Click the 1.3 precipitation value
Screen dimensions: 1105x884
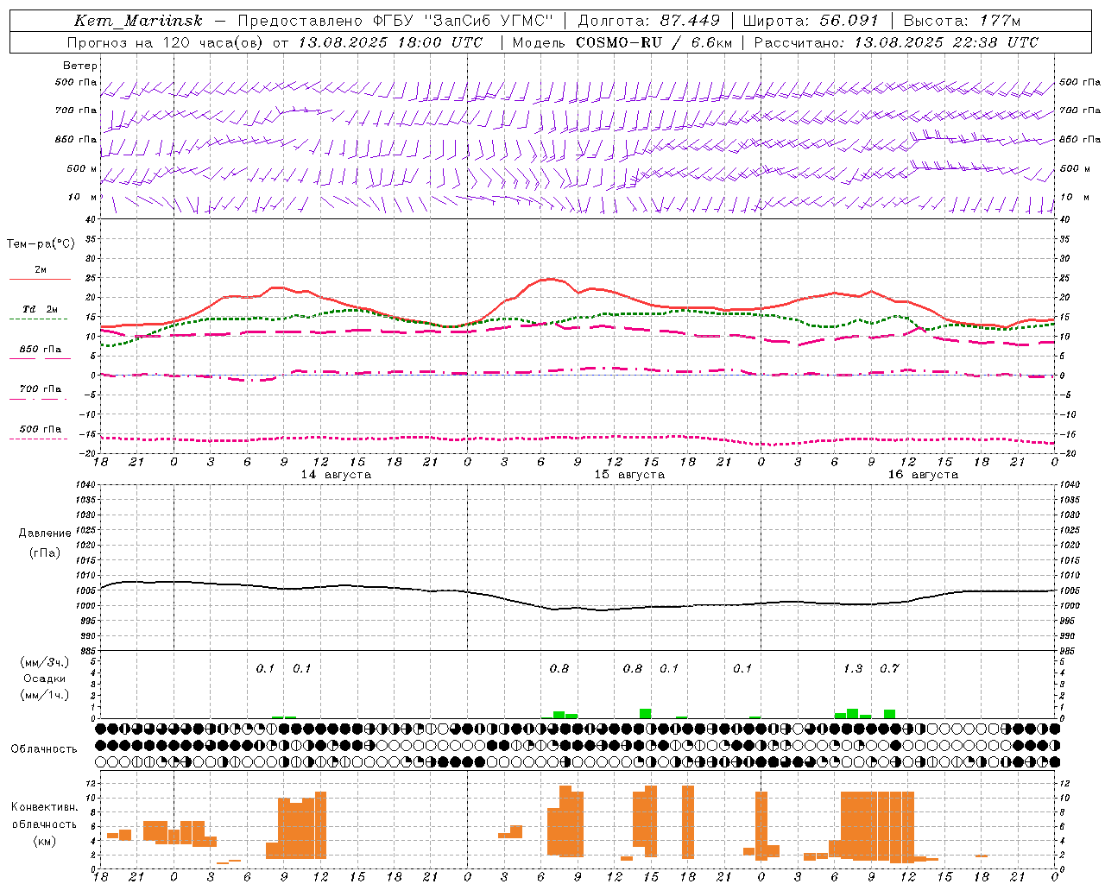[x=853, y=669]
